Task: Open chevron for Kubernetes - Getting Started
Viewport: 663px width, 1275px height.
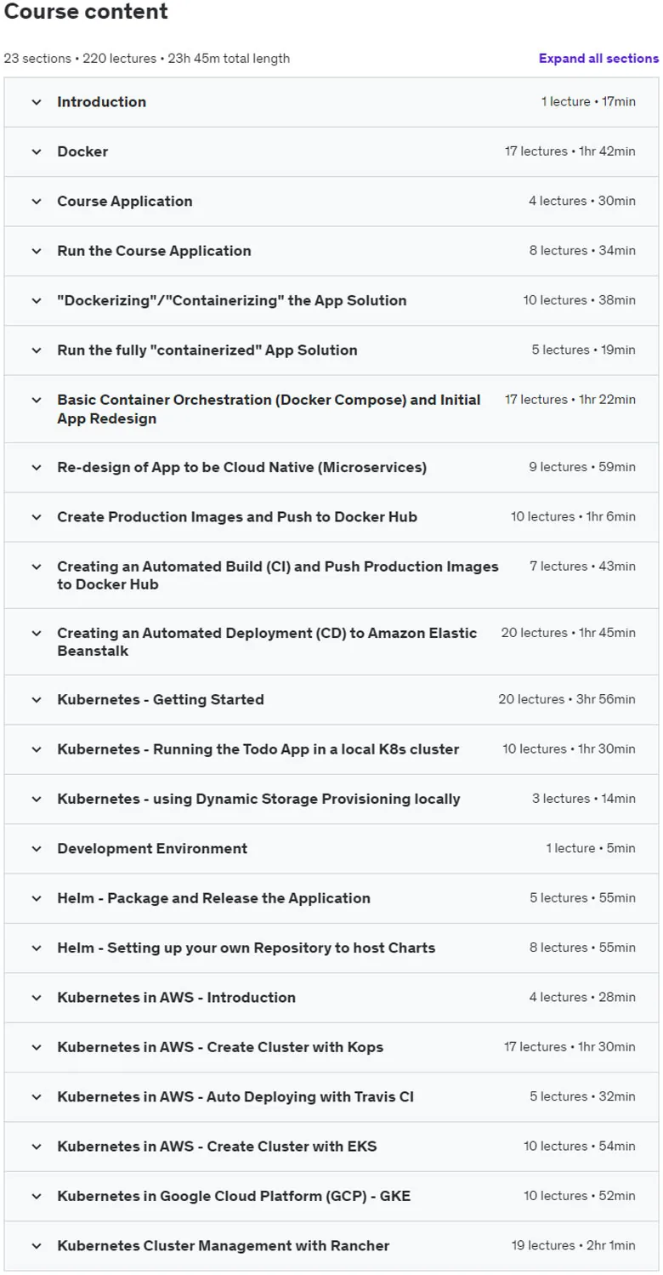Action: (37, 700)
